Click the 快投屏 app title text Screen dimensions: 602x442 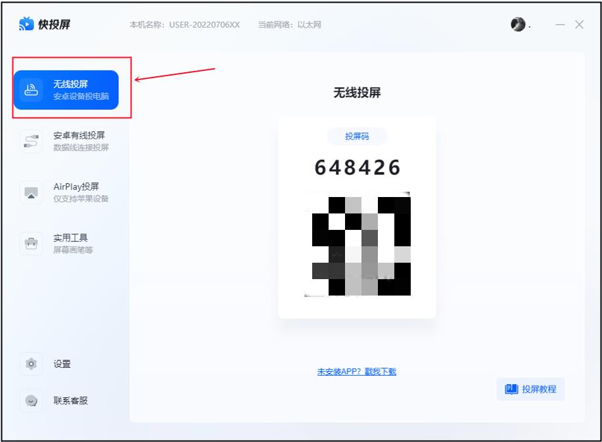[x=54, y=24]
